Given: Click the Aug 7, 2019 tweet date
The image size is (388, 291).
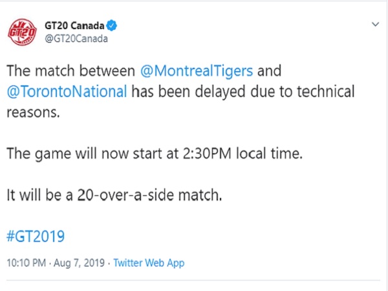Looking at the screenshot, I should coord(83,263).
